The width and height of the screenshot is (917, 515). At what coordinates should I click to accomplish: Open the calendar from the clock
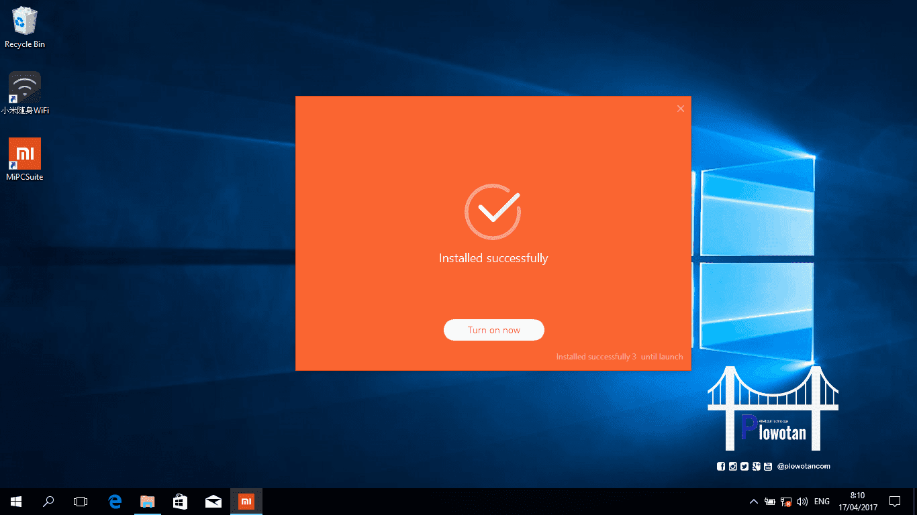(x=857, y=501)
